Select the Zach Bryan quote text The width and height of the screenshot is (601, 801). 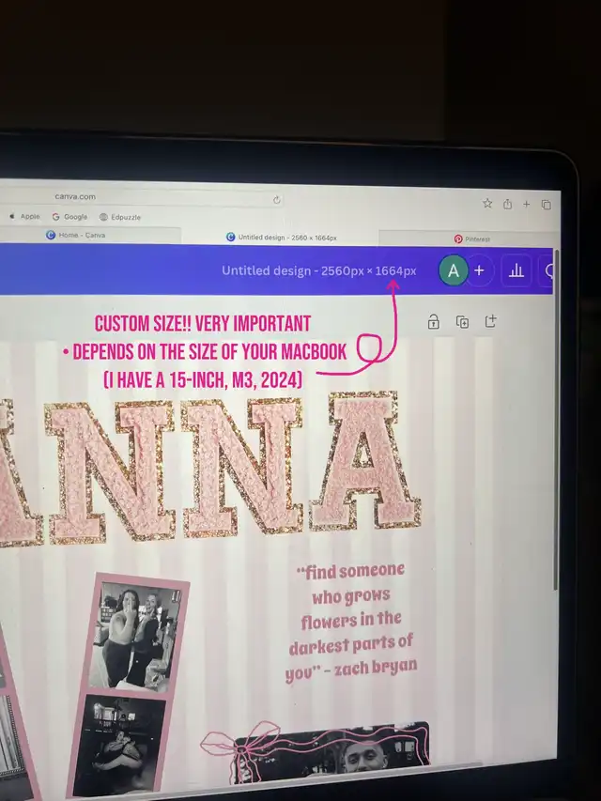pos(352,621)
